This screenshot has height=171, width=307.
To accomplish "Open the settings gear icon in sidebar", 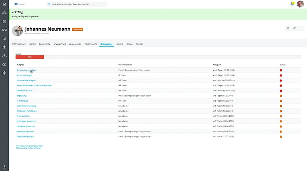I will [4, 73].
